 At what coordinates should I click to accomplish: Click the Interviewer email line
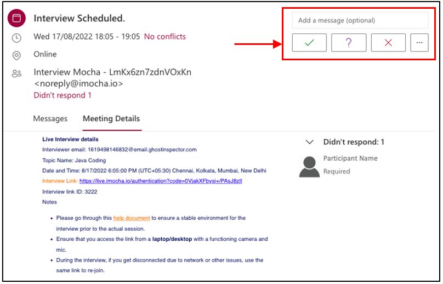pyautogui.click(x=120, y=150)
